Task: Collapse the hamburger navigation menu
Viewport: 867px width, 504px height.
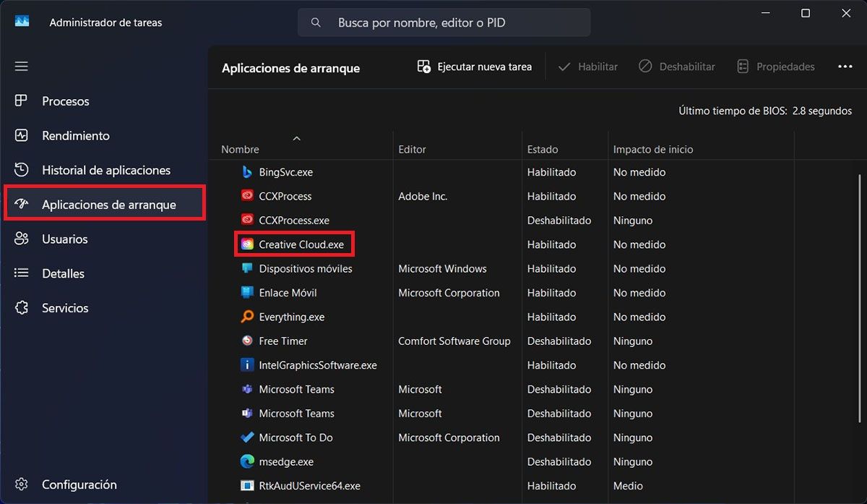Action: tap(22, 67)
